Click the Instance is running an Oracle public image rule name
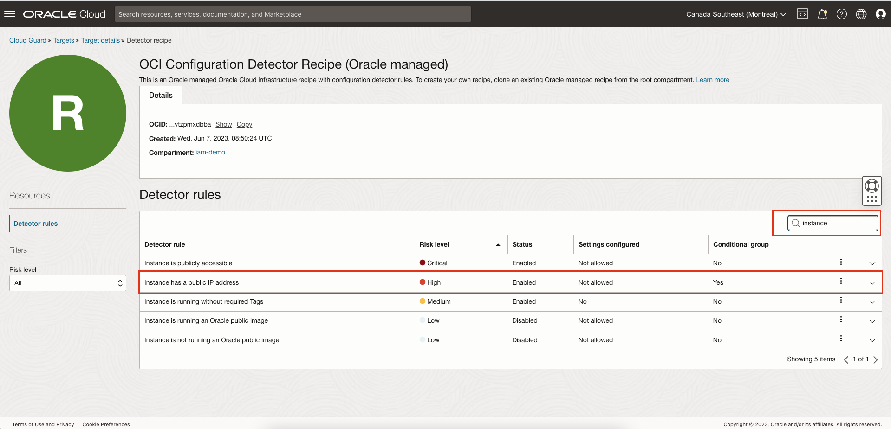This screenshot has height=429, width=891. click(206, 320)
